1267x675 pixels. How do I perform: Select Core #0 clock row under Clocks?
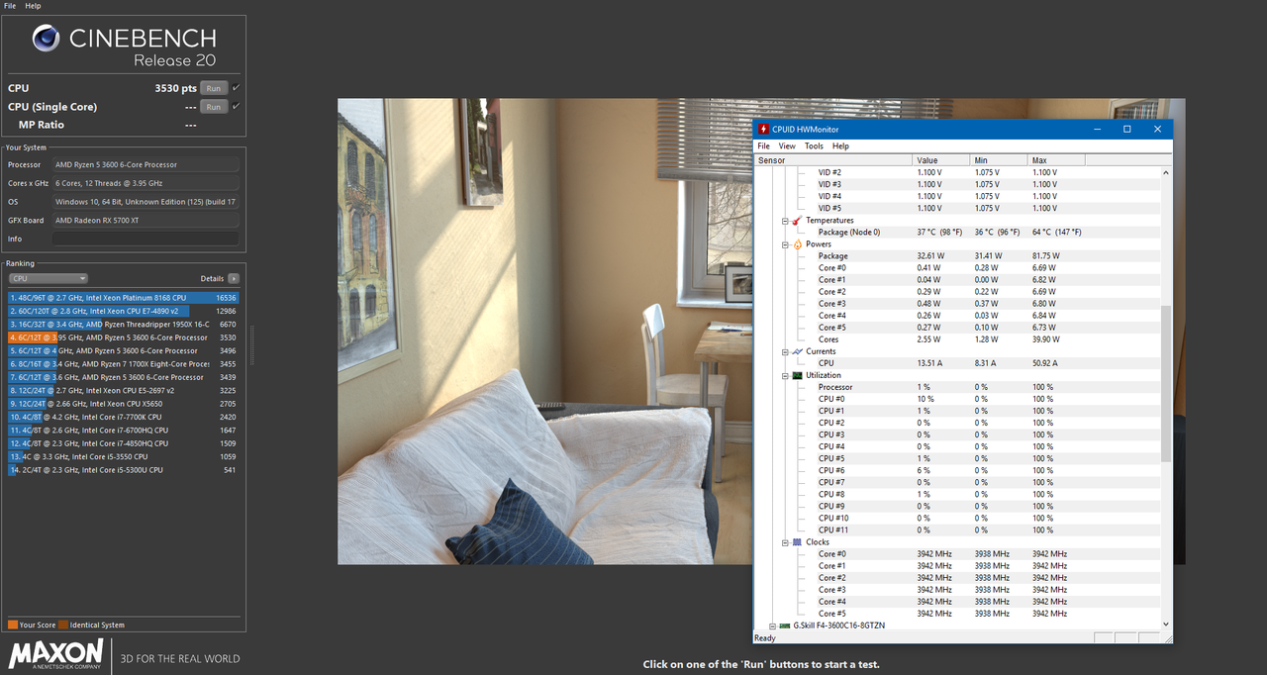[x=958, y=554]
